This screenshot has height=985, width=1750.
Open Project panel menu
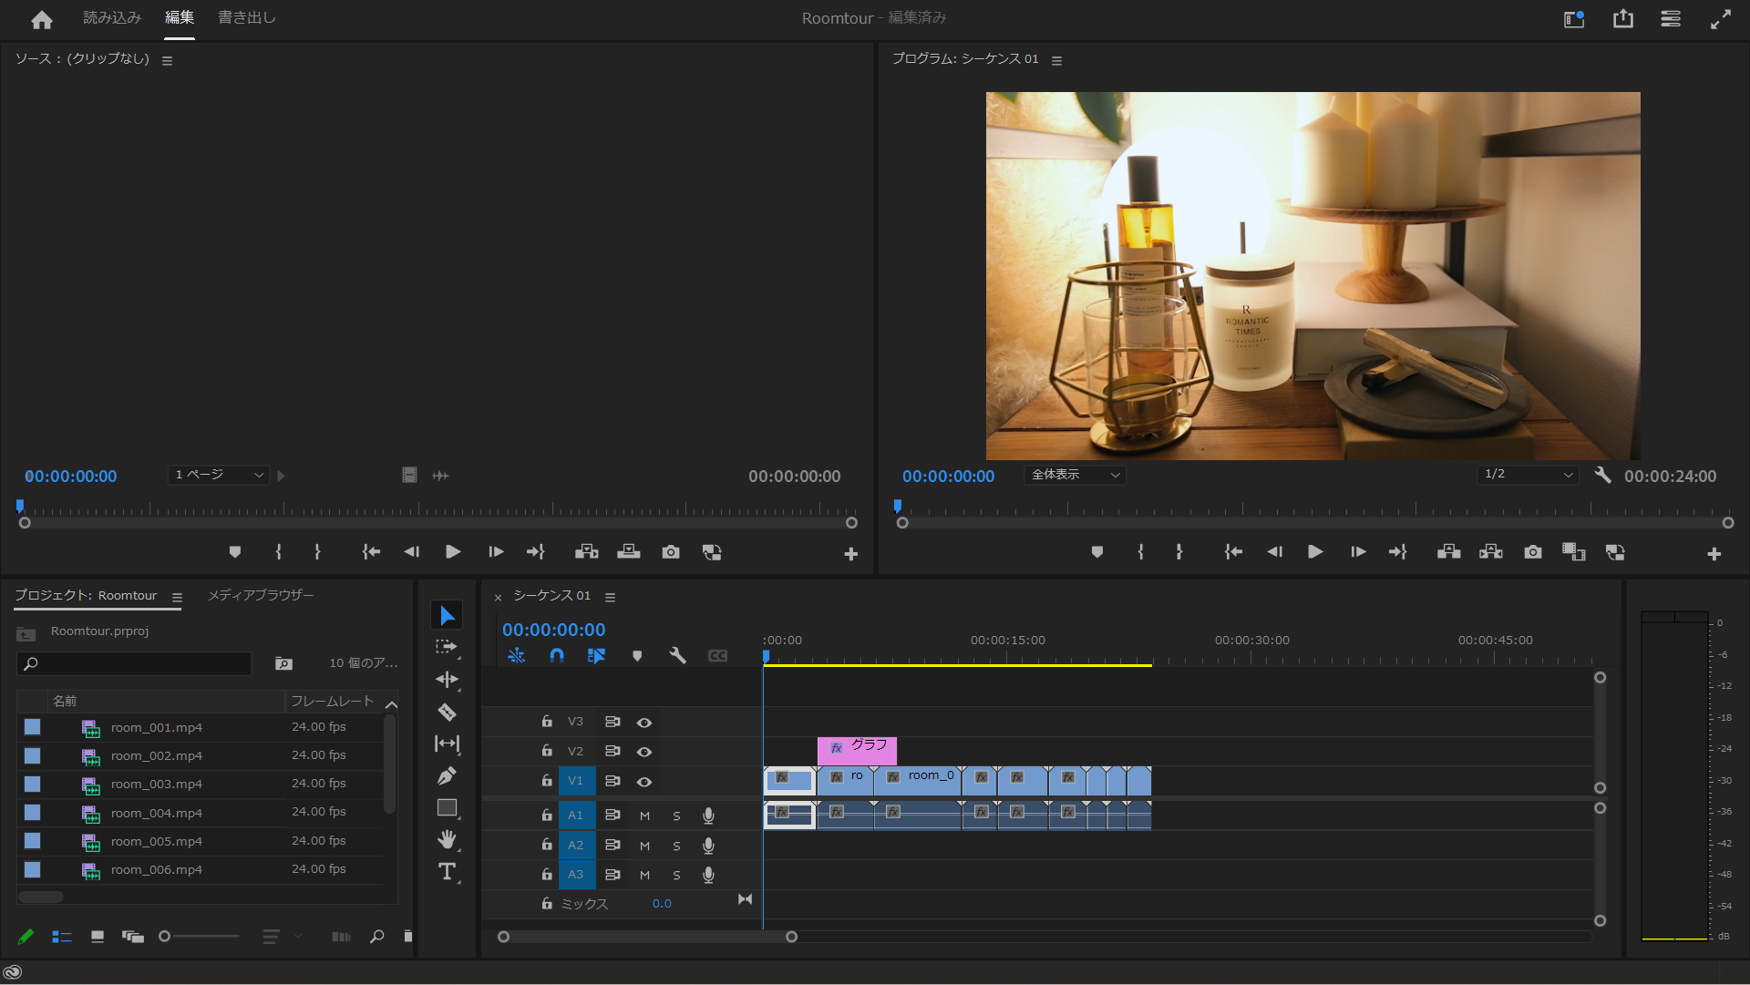177,598
